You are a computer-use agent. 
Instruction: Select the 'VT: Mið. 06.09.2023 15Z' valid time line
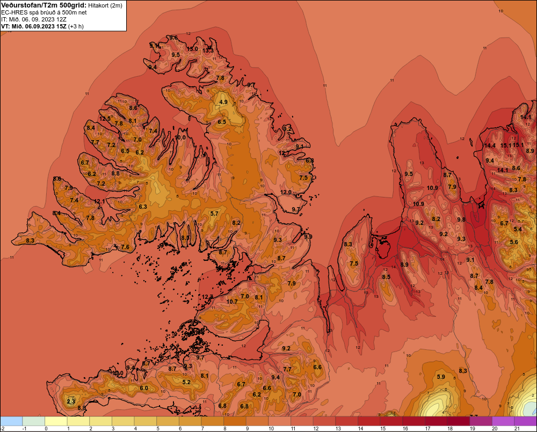pyautogui.click(x=34, y=26)
